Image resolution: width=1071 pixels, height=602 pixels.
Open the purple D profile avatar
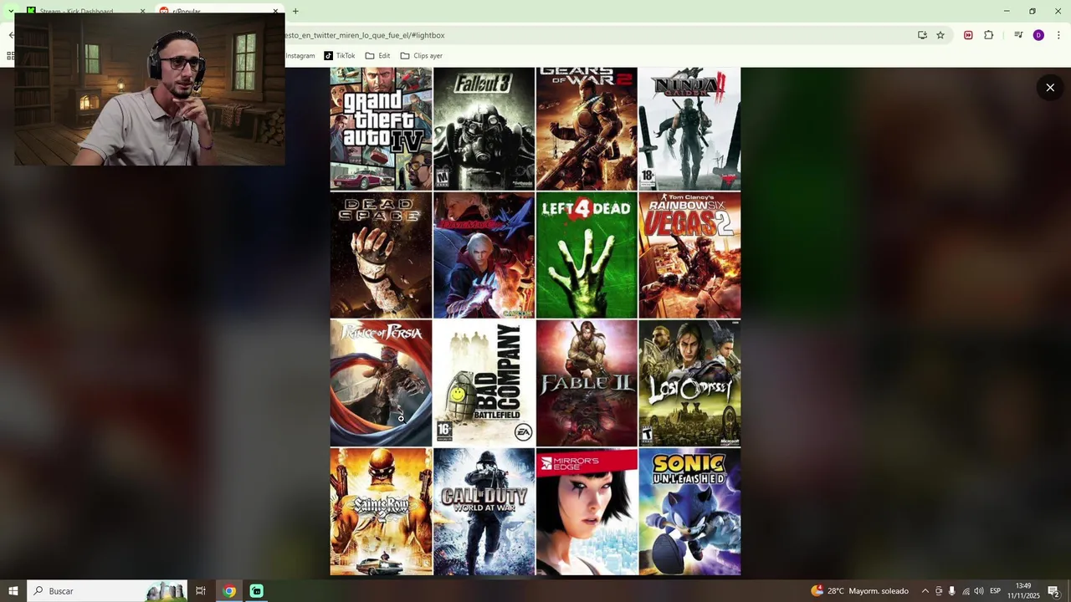tap(1038, 35)
